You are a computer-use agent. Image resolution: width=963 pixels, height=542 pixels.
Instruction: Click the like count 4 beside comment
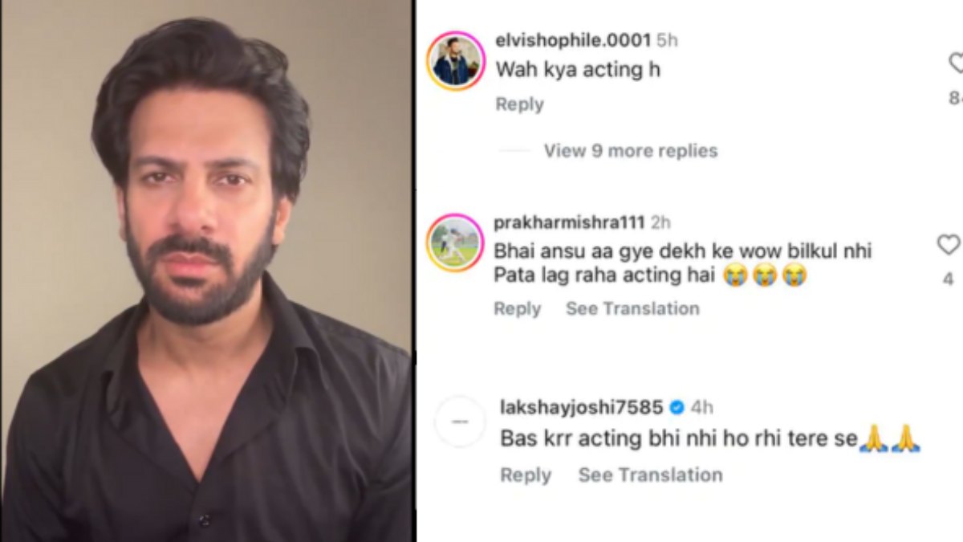pos(949,279)
